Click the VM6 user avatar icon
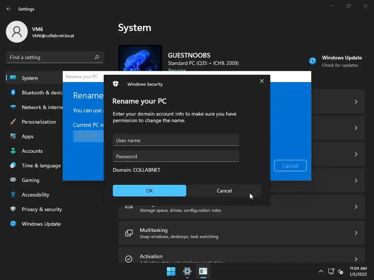The width and height of the screenshot is (374, 280). point(17,32)
